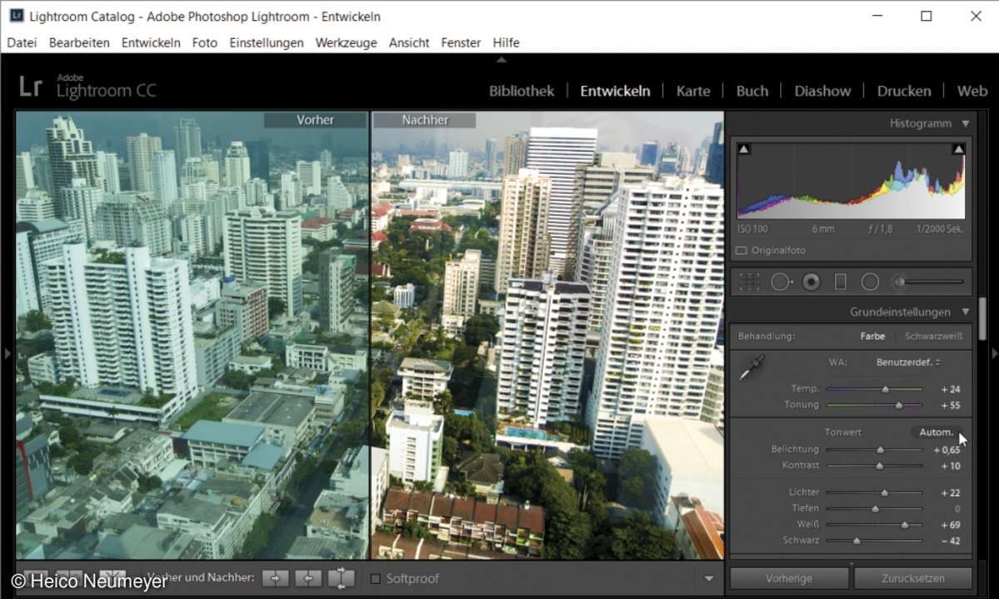
Task: Select the radial filter tool
Action: [x=870, y=282]
